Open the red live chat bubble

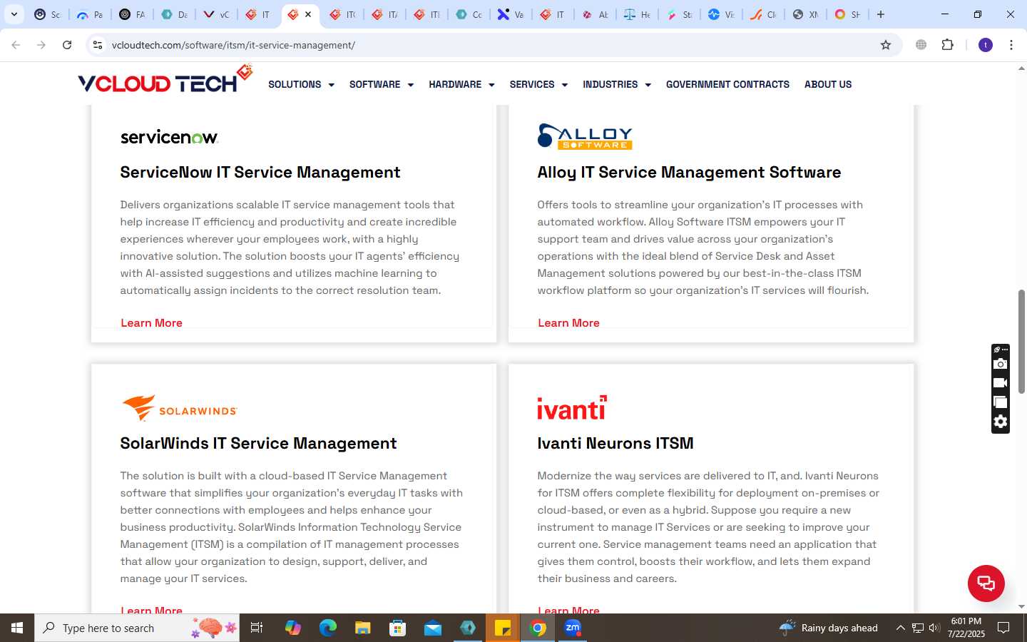(986, 583)
